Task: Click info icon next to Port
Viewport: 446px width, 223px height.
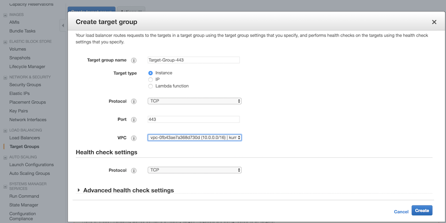Action: tap(134, 120)
